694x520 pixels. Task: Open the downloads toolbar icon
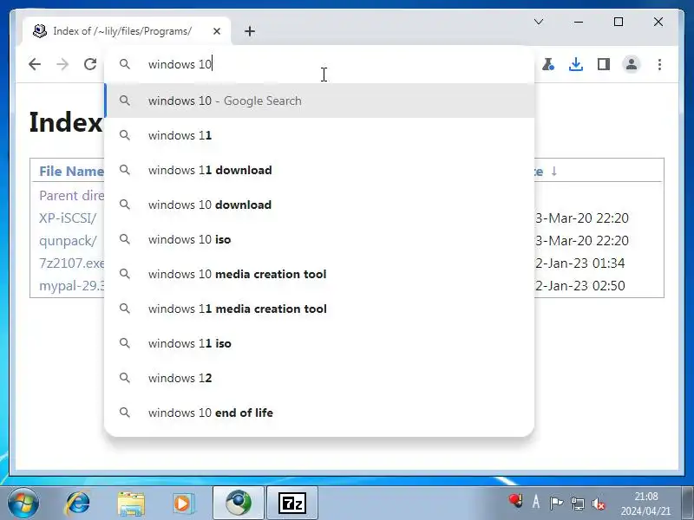pyautogui.click(x=575, y=64)
